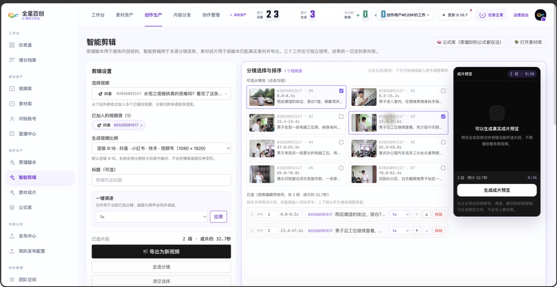Click the 1 个视频源 link

point(293,71)
